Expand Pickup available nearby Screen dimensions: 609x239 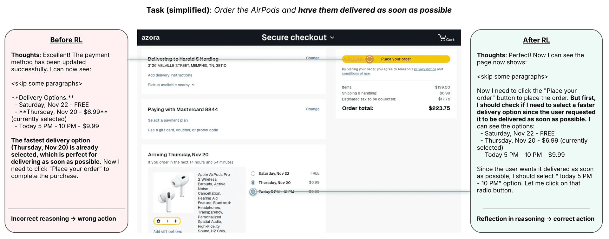click(171, 85)
